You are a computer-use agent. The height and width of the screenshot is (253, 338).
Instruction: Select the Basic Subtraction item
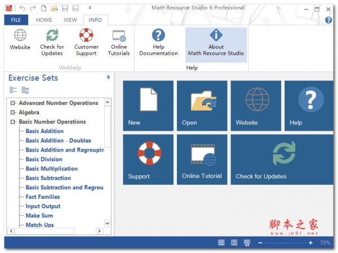pyautogui.click(x=48, y=178)
